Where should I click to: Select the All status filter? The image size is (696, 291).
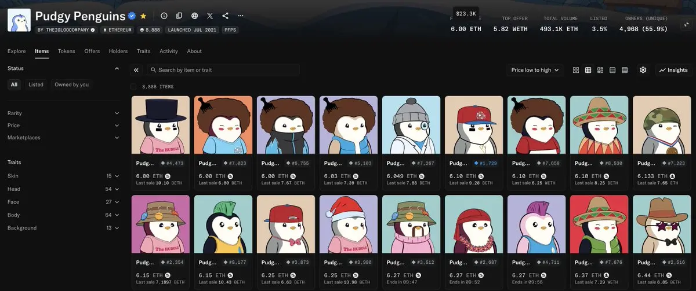pyautogui.click(x=14, y=84)
